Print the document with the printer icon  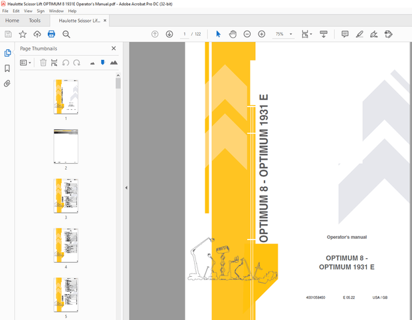[52, 34]
